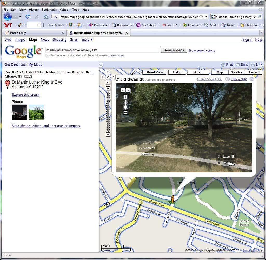This screenshot has height=260, width=266.
Task: Close the Street View bubble
Action: (x=251, y=79)
